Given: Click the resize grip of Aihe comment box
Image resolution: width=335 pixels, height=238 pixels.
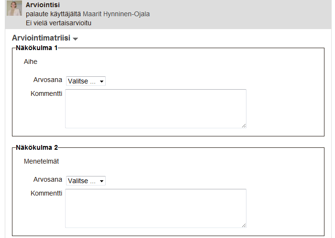Looking at the screenshot, I should 244,125.
